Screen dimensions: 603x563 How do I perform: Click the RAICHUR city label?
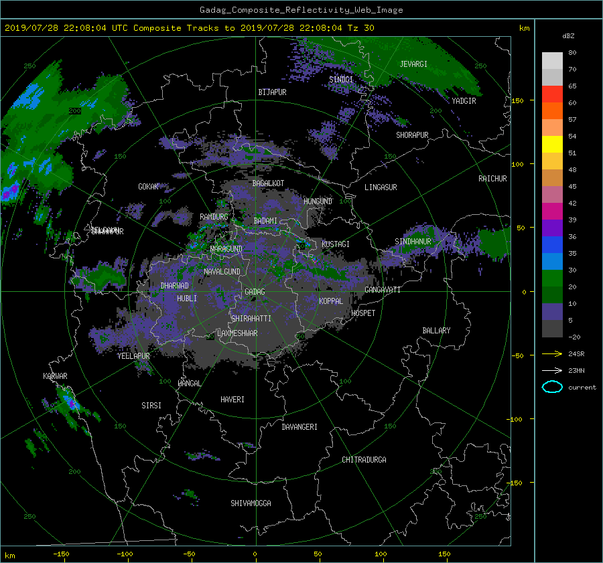click(x=492, y=179)
